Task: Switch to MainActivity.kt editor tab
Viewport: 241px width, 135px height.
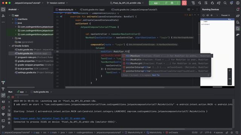Action: tap(66, 10)
